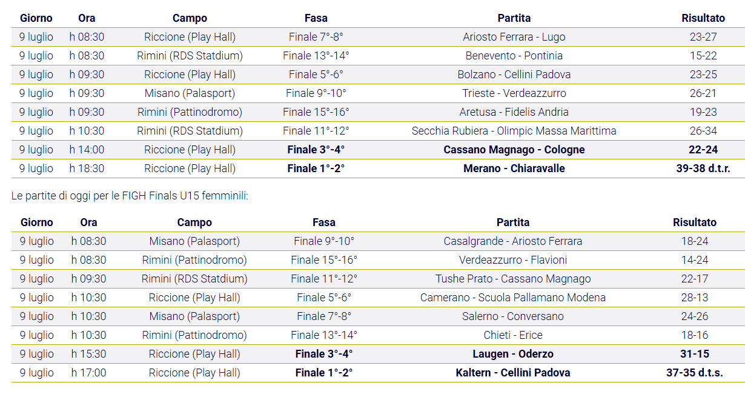The height and width of the screenshot is (394, 745).
Task: Select the 'Merano - Chiaravalle' final match
Action: 514,169
